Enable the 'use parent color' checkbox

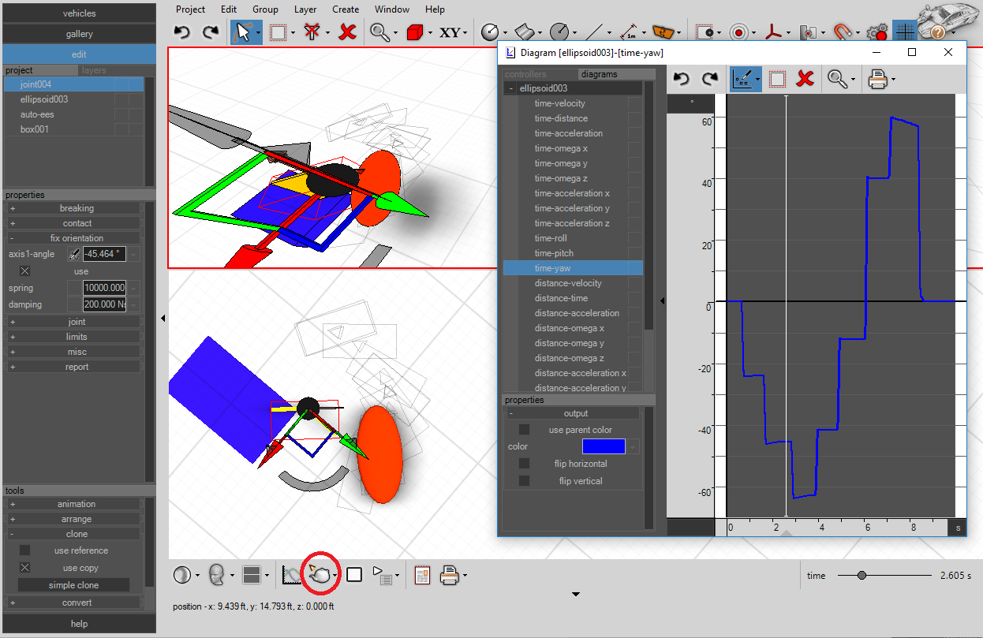point(524,430)
